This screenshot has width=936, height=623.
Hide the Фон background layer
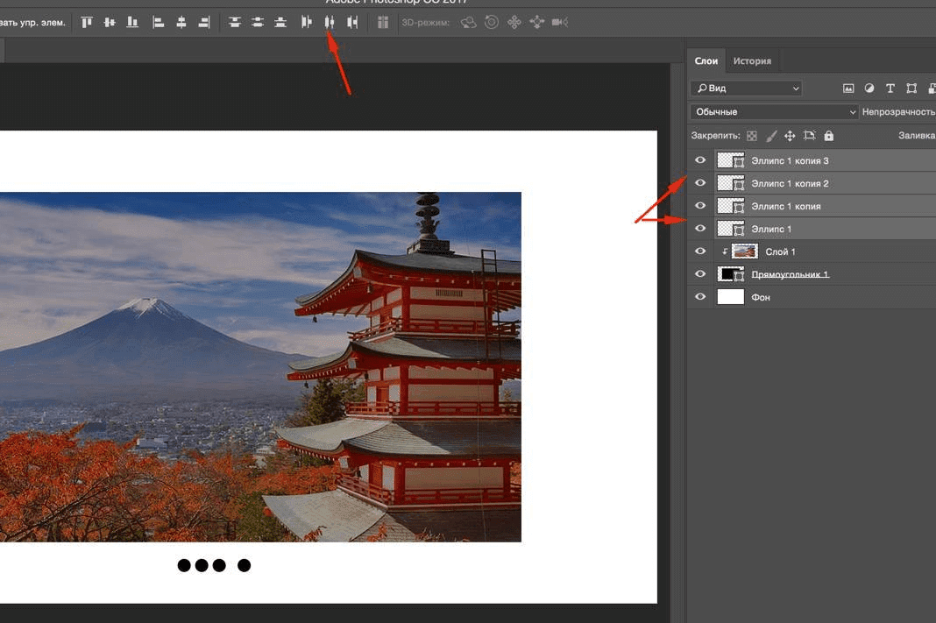tap(699, 297)
